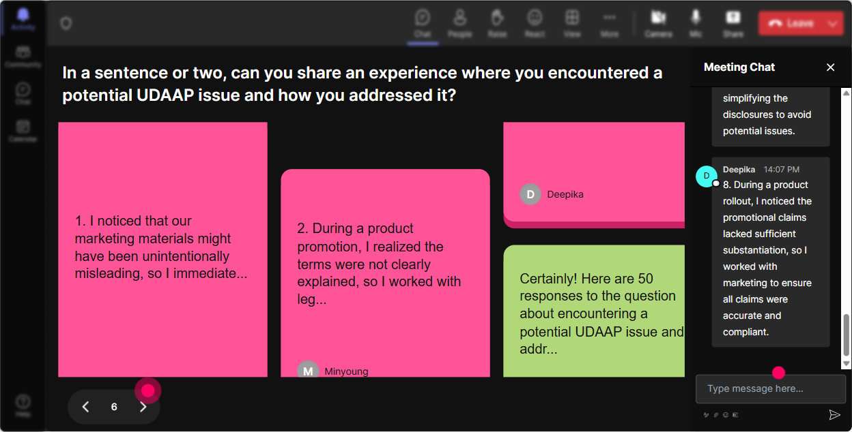Go to the next response page
Viewport: 852px width, 432px height.
[143, 407]
